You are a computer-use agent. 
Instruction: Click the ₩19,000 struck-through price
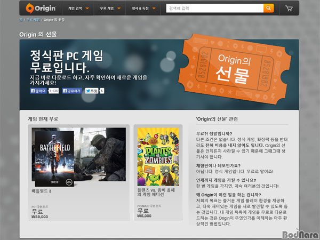point(40,217)
